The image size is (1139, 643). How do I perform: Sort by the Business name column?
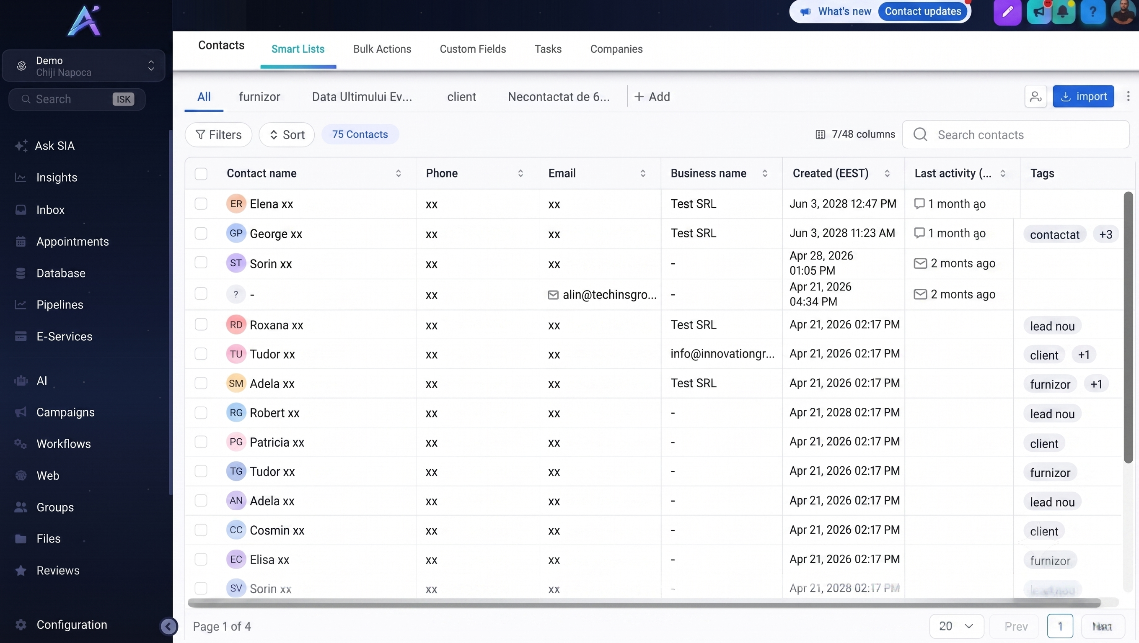point(765,174)
